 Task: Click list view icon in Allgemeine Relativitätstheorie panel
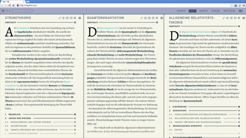coord(231,18)
